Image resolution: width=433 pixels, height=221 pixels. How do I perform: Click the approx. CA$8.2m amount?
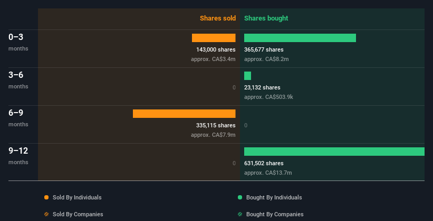click(266, 59)
